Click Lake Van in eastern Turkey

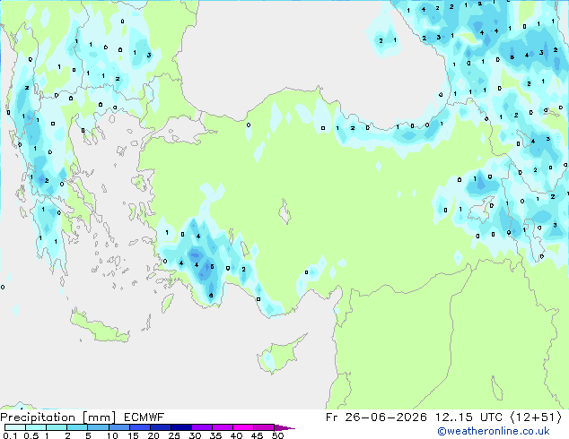(x=481, y=210)
